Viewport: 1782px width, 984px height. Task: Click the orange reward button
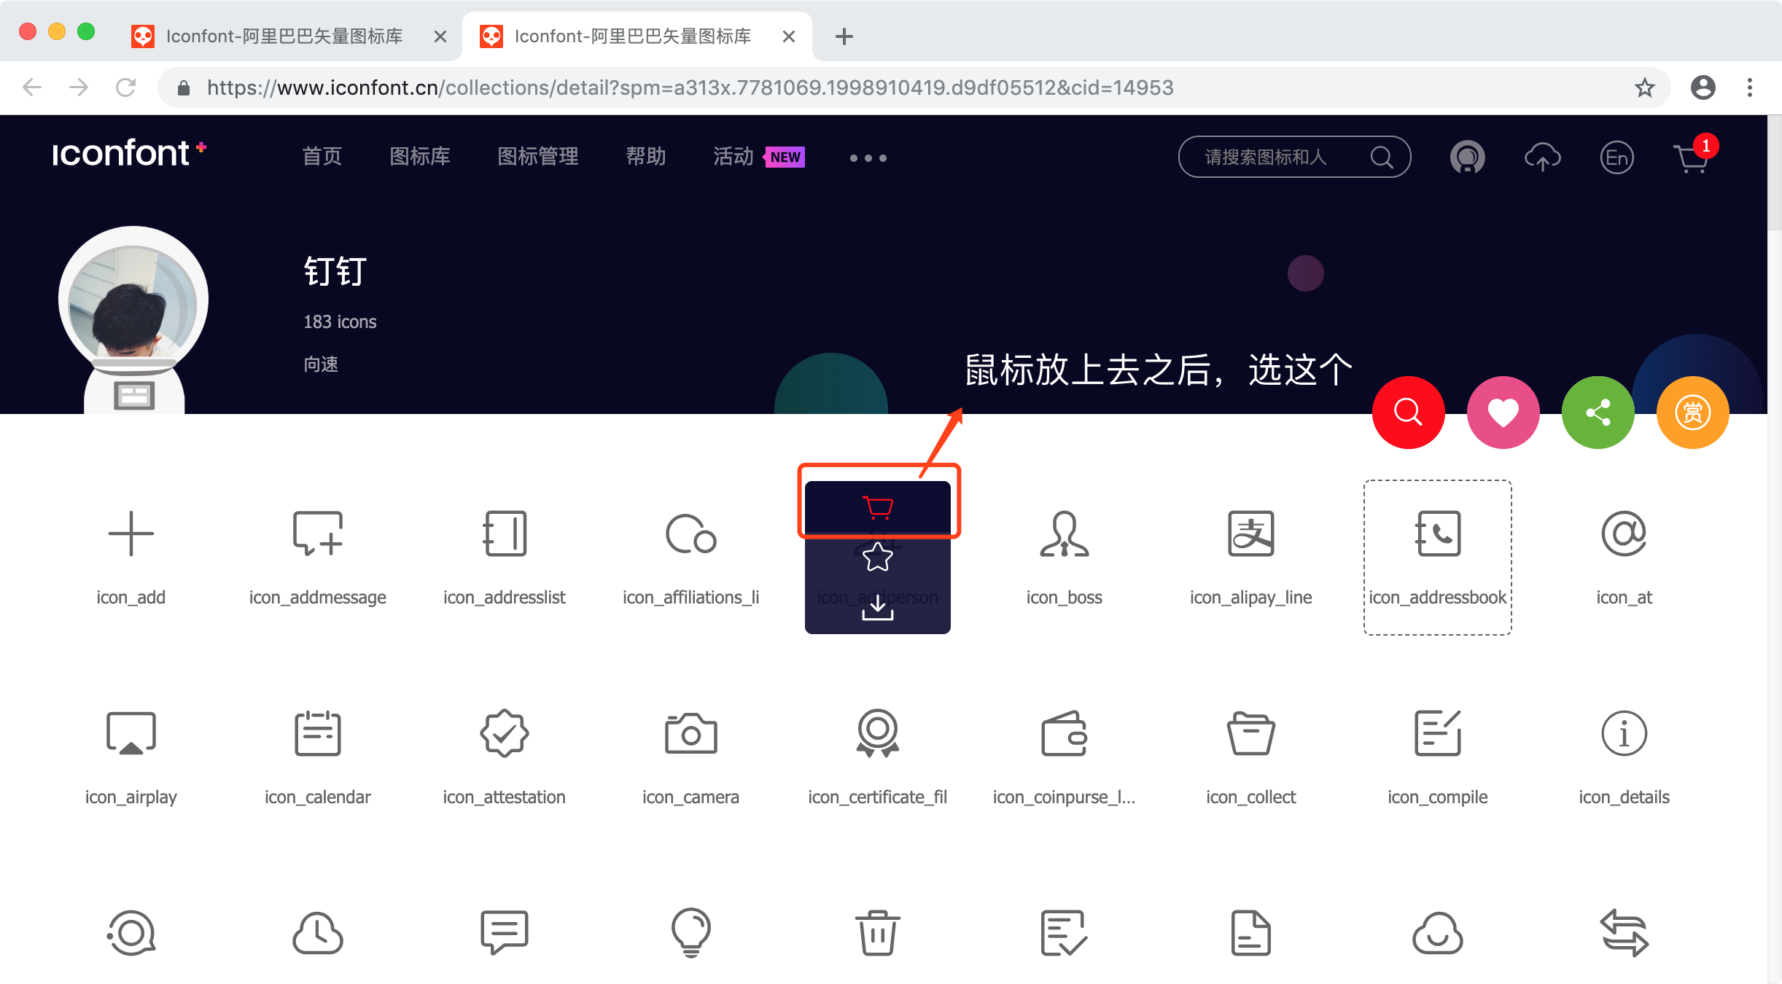[x=1692, y=413]
